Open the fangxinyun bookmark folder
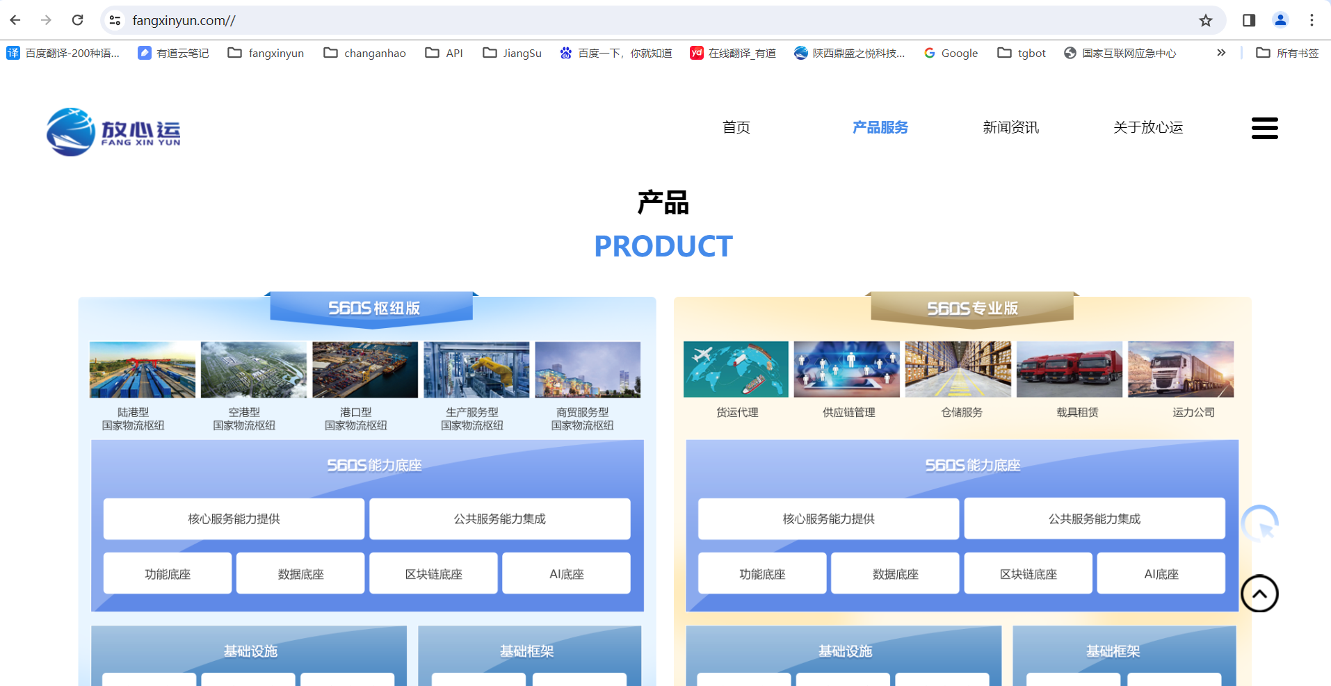The height and width of the screenshot is (686, 1331). (x=266, y=53)
